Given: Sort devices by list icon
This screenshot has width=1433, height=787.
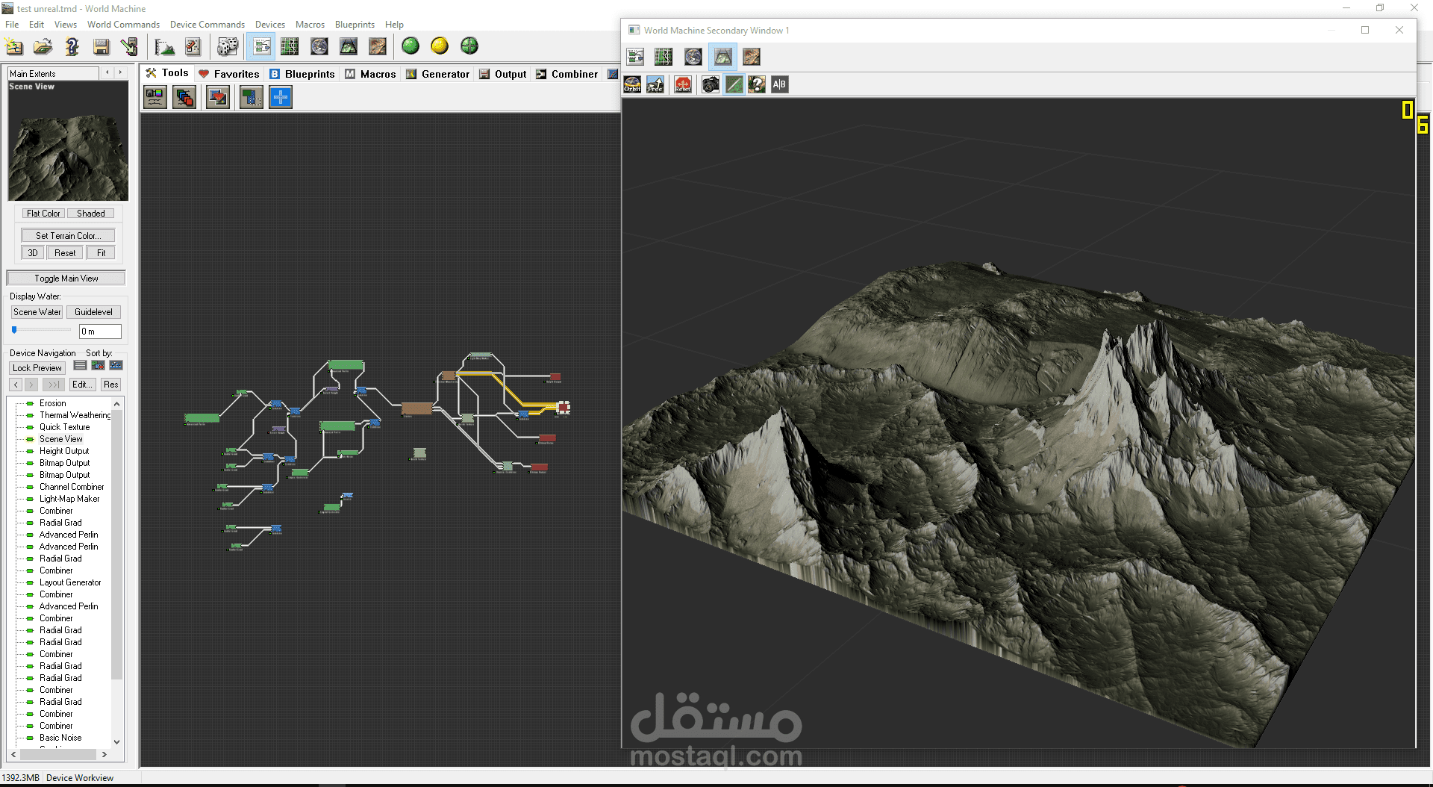Looking at the screenshot, I should coord(80,366).
